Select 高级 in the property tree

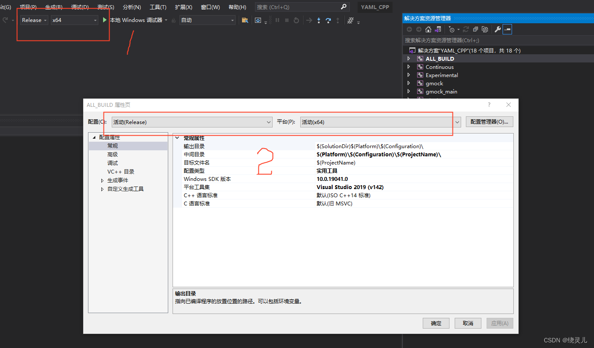coord(113,154)
